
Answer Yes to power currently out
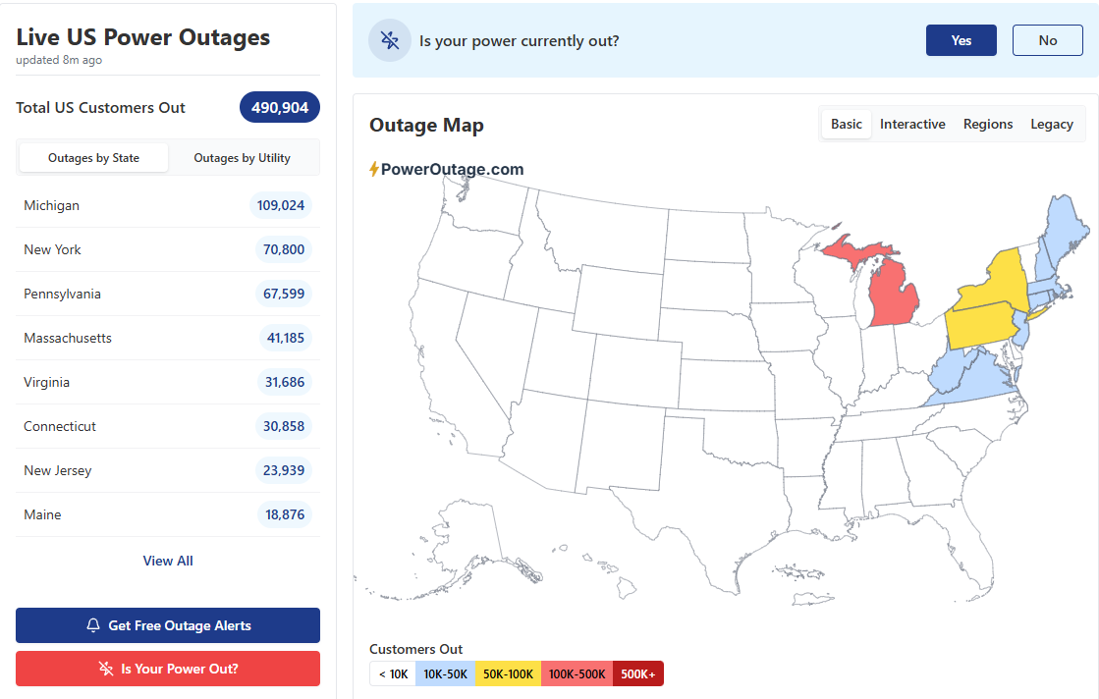point(961,40)
